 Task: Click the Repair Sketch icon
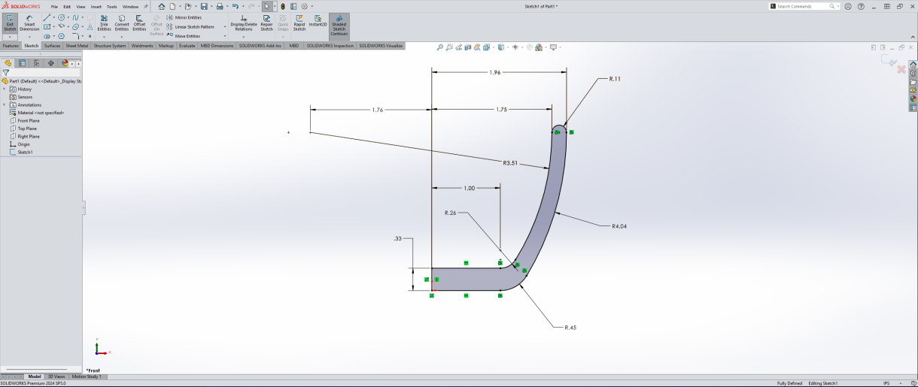click(266, 23)
